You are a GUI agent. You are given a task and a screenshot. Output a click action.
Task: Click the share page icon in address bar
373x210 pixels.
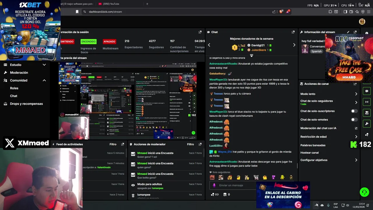click(274, 12)
